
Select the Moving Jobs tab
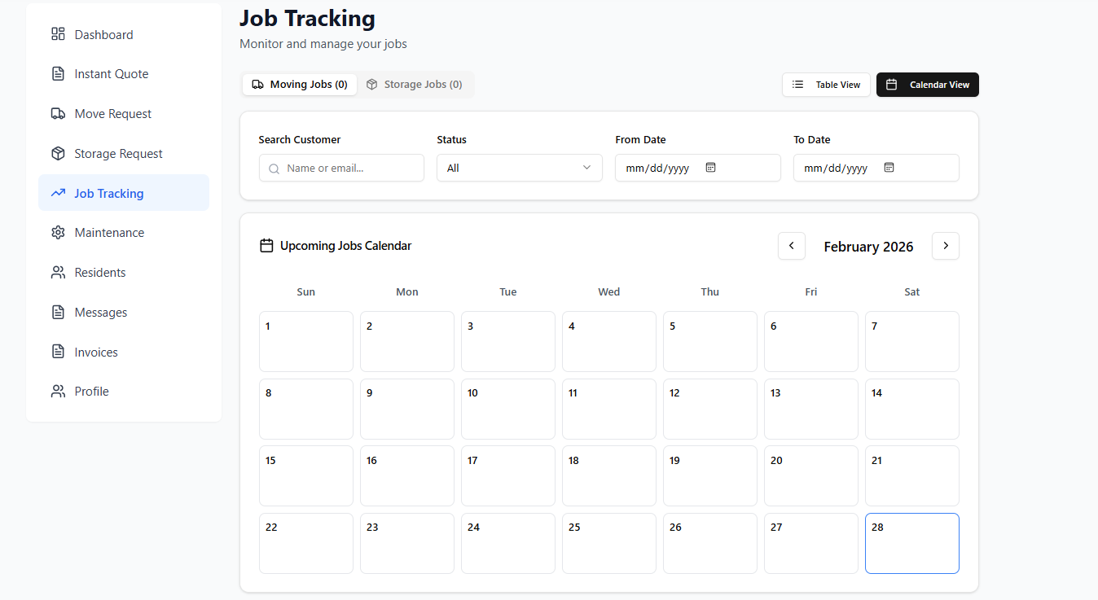[299, 84]
